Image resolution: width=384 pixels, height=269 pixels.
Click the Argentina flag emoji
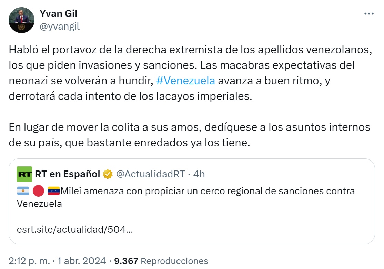[23, 191]
